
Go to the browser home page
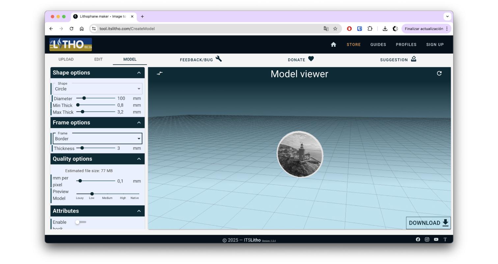click(x=82, y=29)
